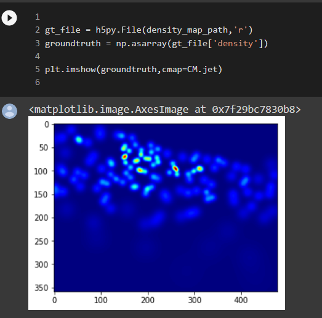This screenshot has height=318, width=322.
Task: Click the 'groundtruth = np.asarray' code line
Action: 156,44
